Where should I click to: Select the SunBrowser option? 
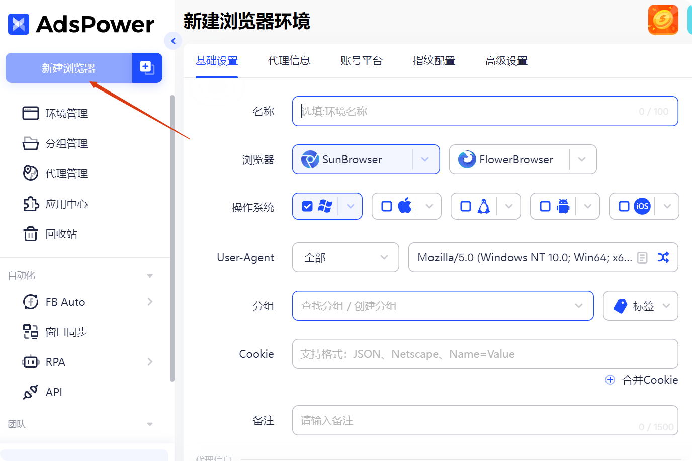(x=353, y=159)
